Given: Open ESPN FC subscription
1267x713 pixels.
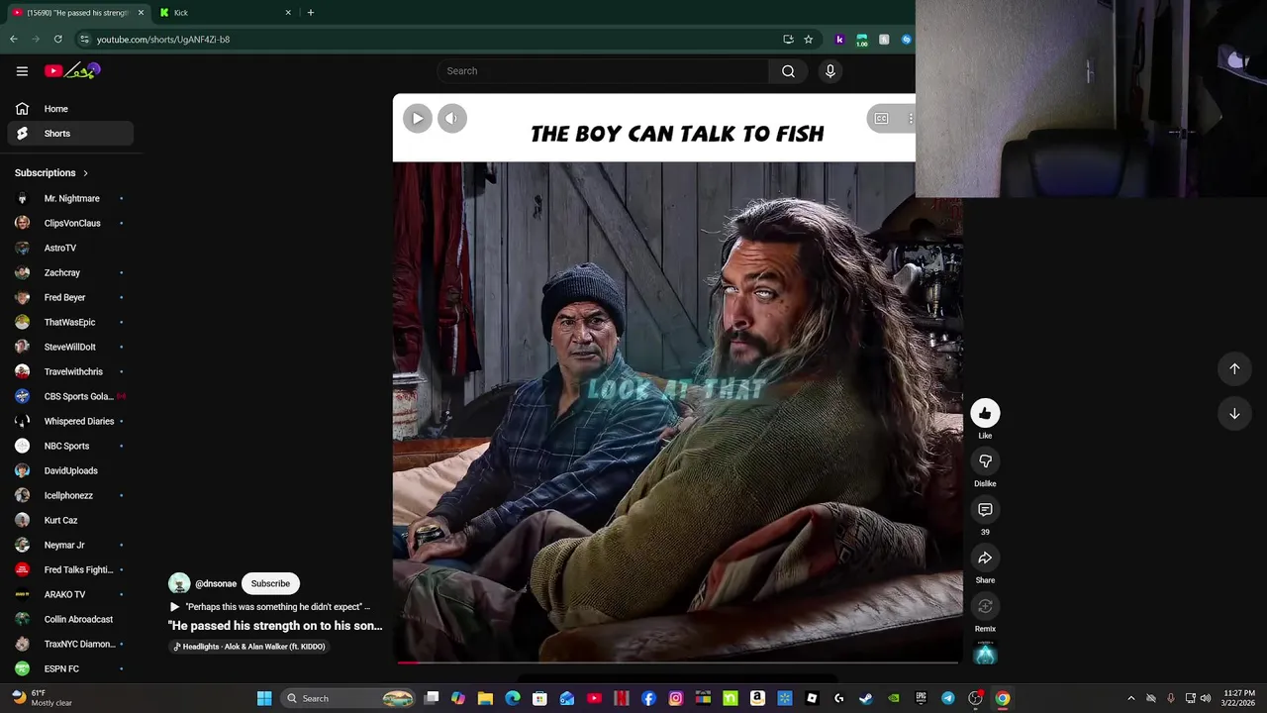Looking at the screenshot, I should [x=70, y=668].
